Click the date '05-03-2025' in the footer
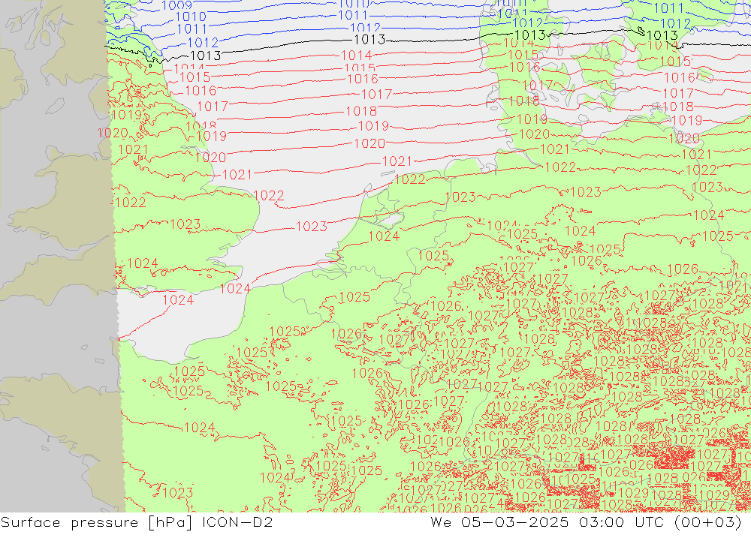Screen dimensions: 751x550 pos(515,521)
